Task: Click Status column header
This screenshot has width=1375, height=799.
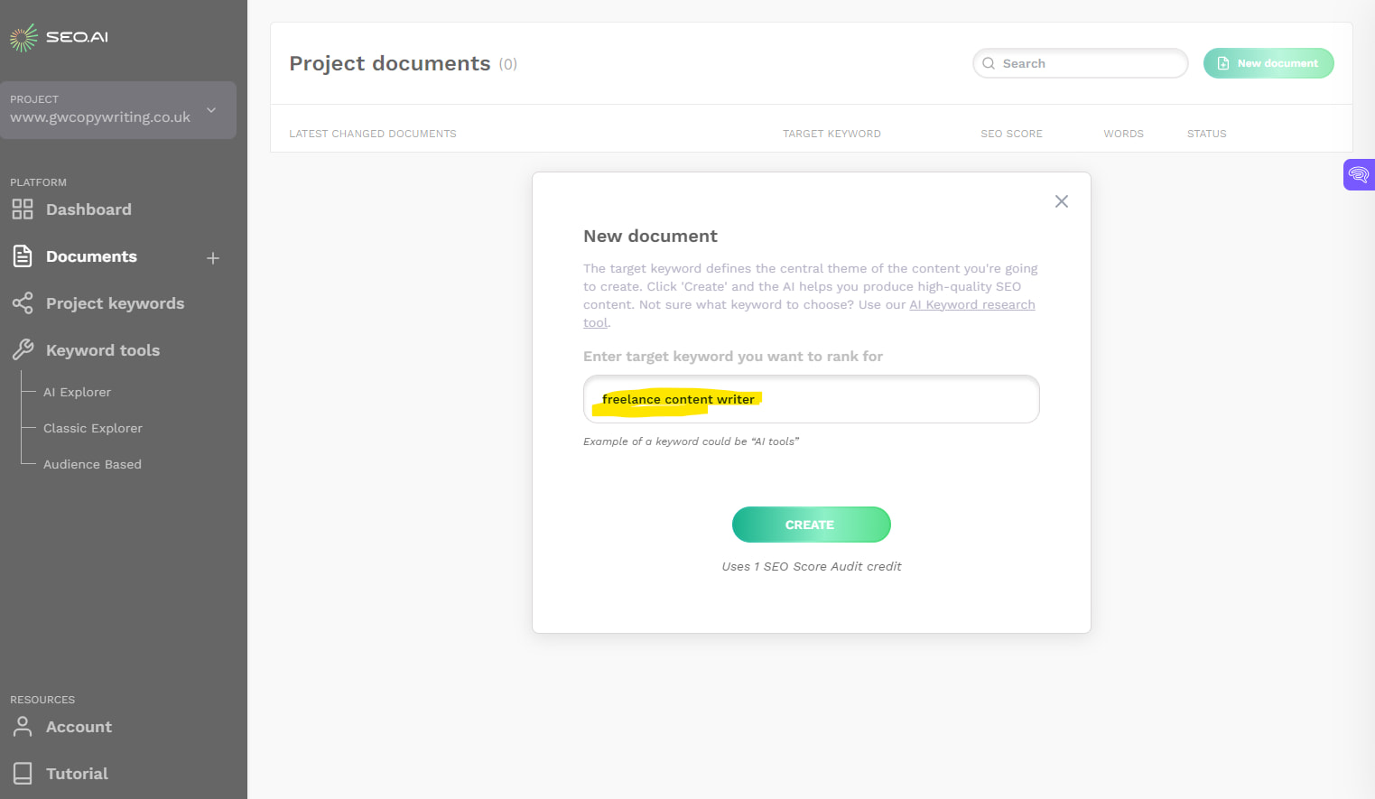Action: [1206, 134]
